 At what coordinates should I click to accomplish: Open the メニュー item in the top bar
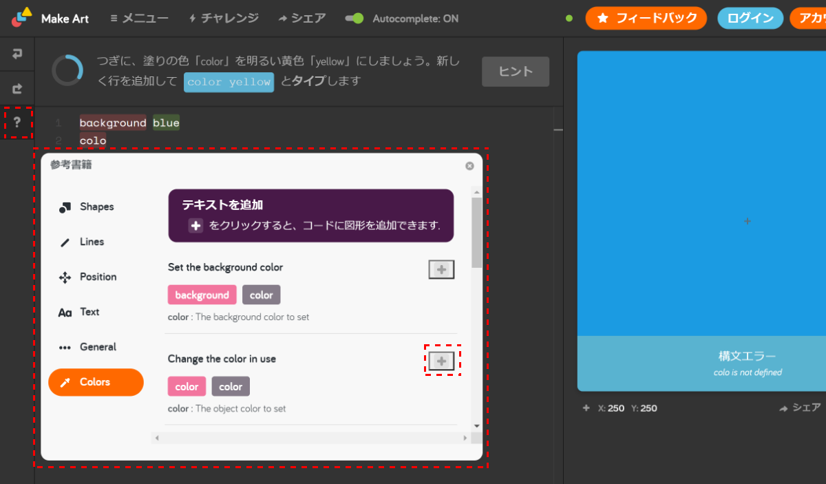tap(139, 19)
